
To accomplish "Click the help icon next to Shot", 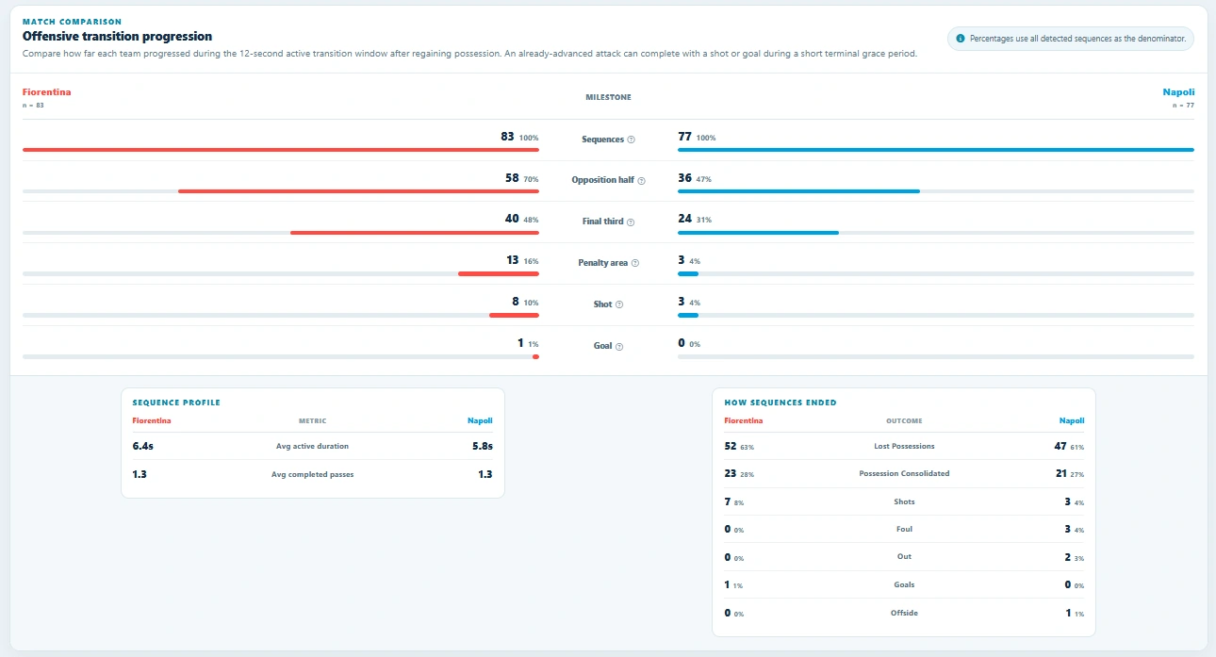I will 620,304.
